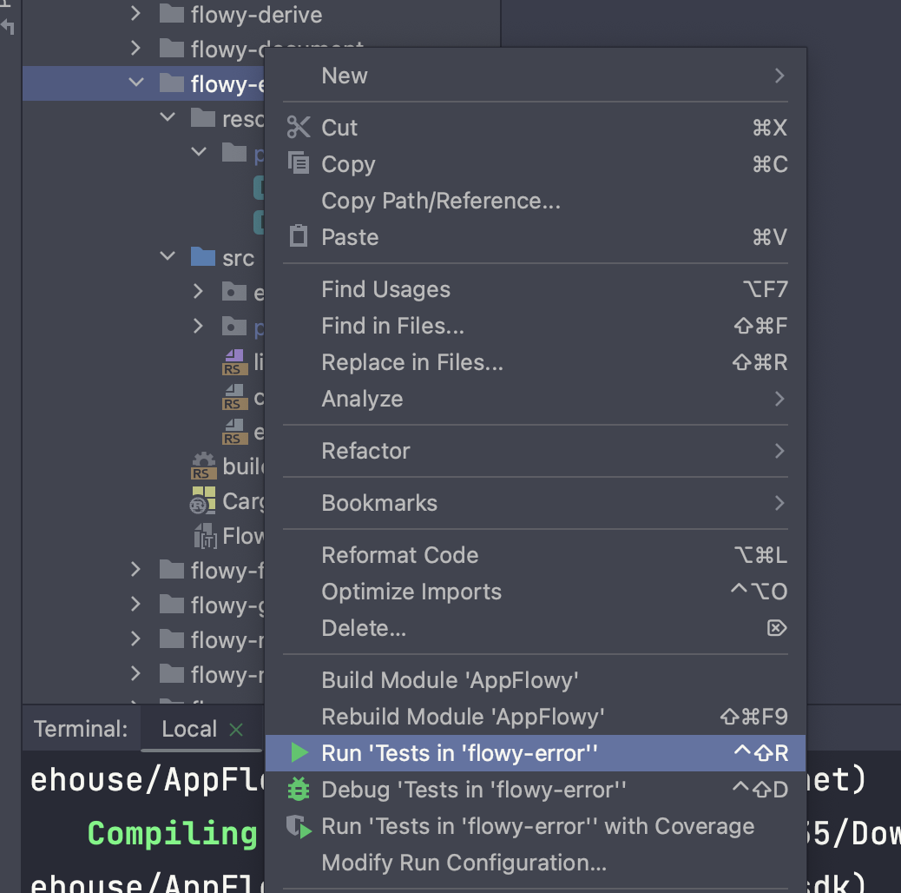Image resolution: width=901 pixels, height=893 pixels.
Task: Click the Debug bug icon
Action: (299, 790)
